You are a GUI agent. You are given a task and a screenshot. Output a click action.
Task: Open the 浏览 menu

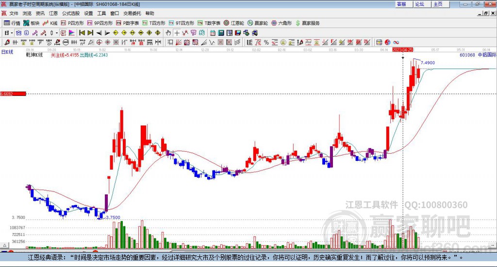pos(27,13)
